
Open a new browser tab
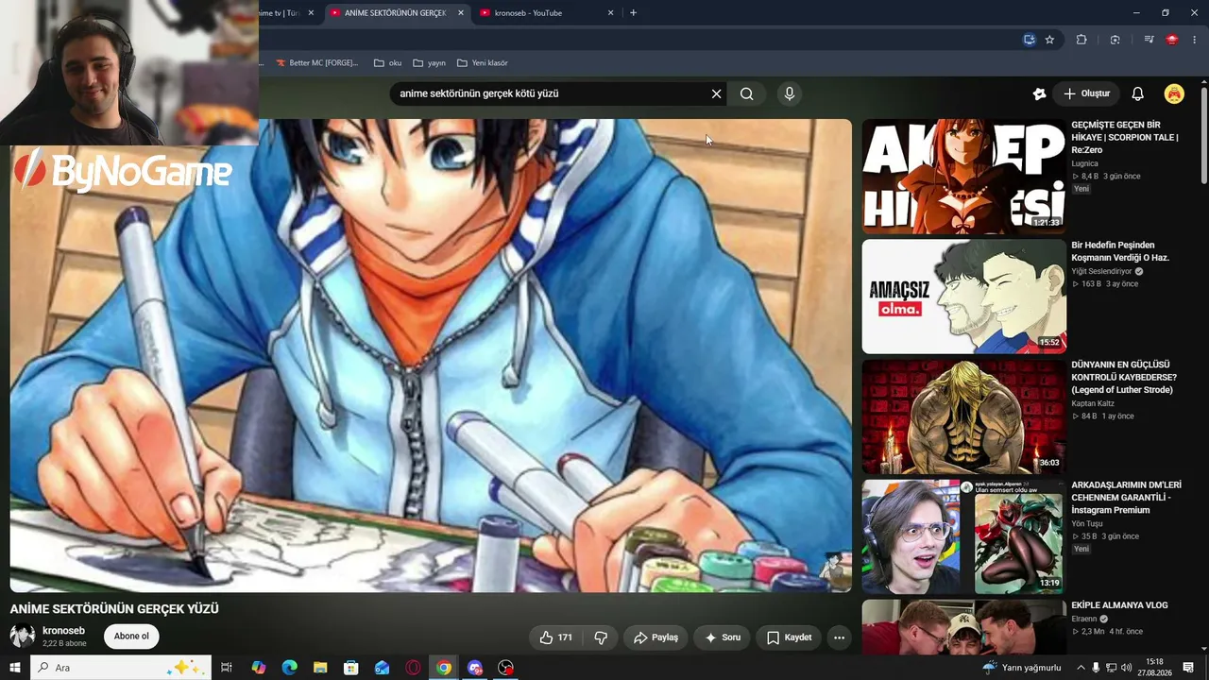(x=633, y=13)
